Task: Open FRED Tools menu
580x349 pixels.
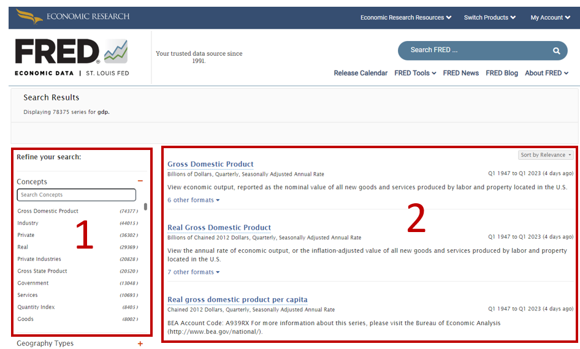Action: (x=415, y=73)
